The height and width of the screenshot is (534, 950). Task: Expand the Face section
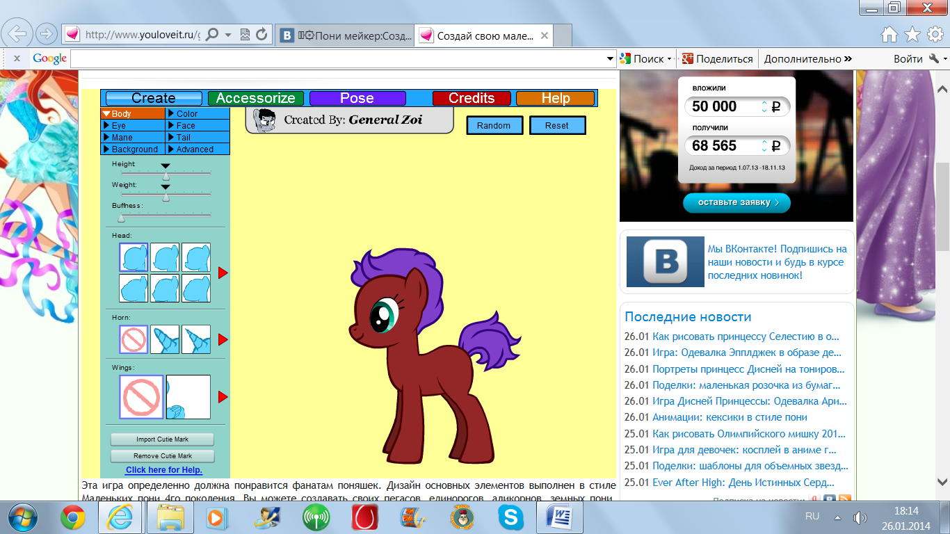(198, 125)
